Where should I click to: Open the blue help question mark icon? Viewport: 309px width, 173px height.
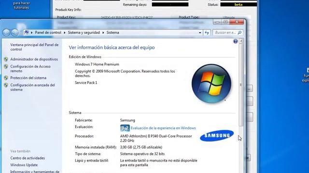[235, 41]
